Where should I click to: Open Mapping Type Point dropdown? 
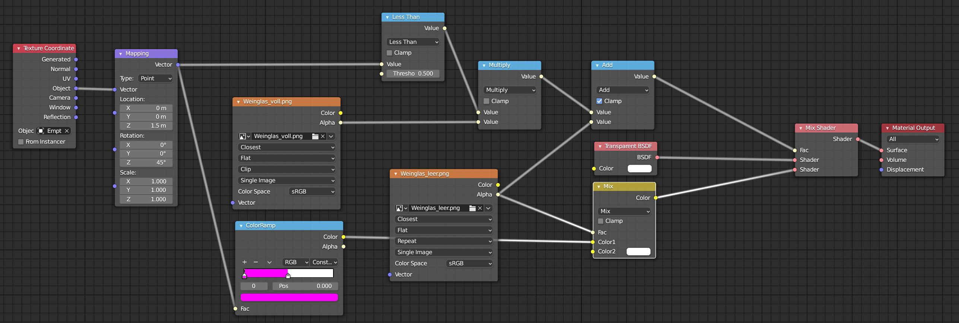tap(155, 79)
